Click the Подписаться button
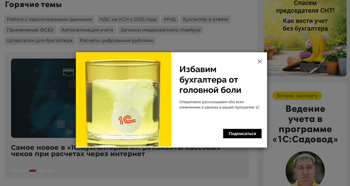 [242, 134]
